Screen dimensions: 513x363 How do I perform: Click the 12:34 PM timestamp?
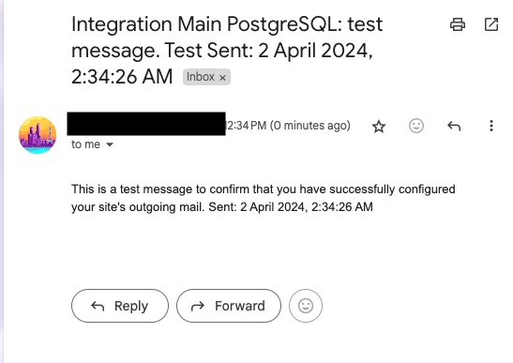(x=246, y=126)
